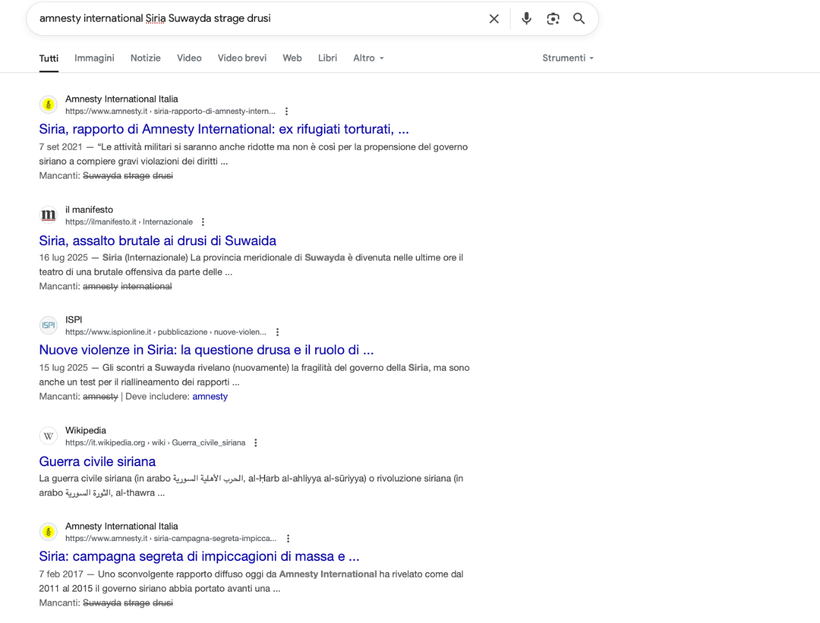
Task: Click '7 set 2021' result date
Action: [61, 147]
